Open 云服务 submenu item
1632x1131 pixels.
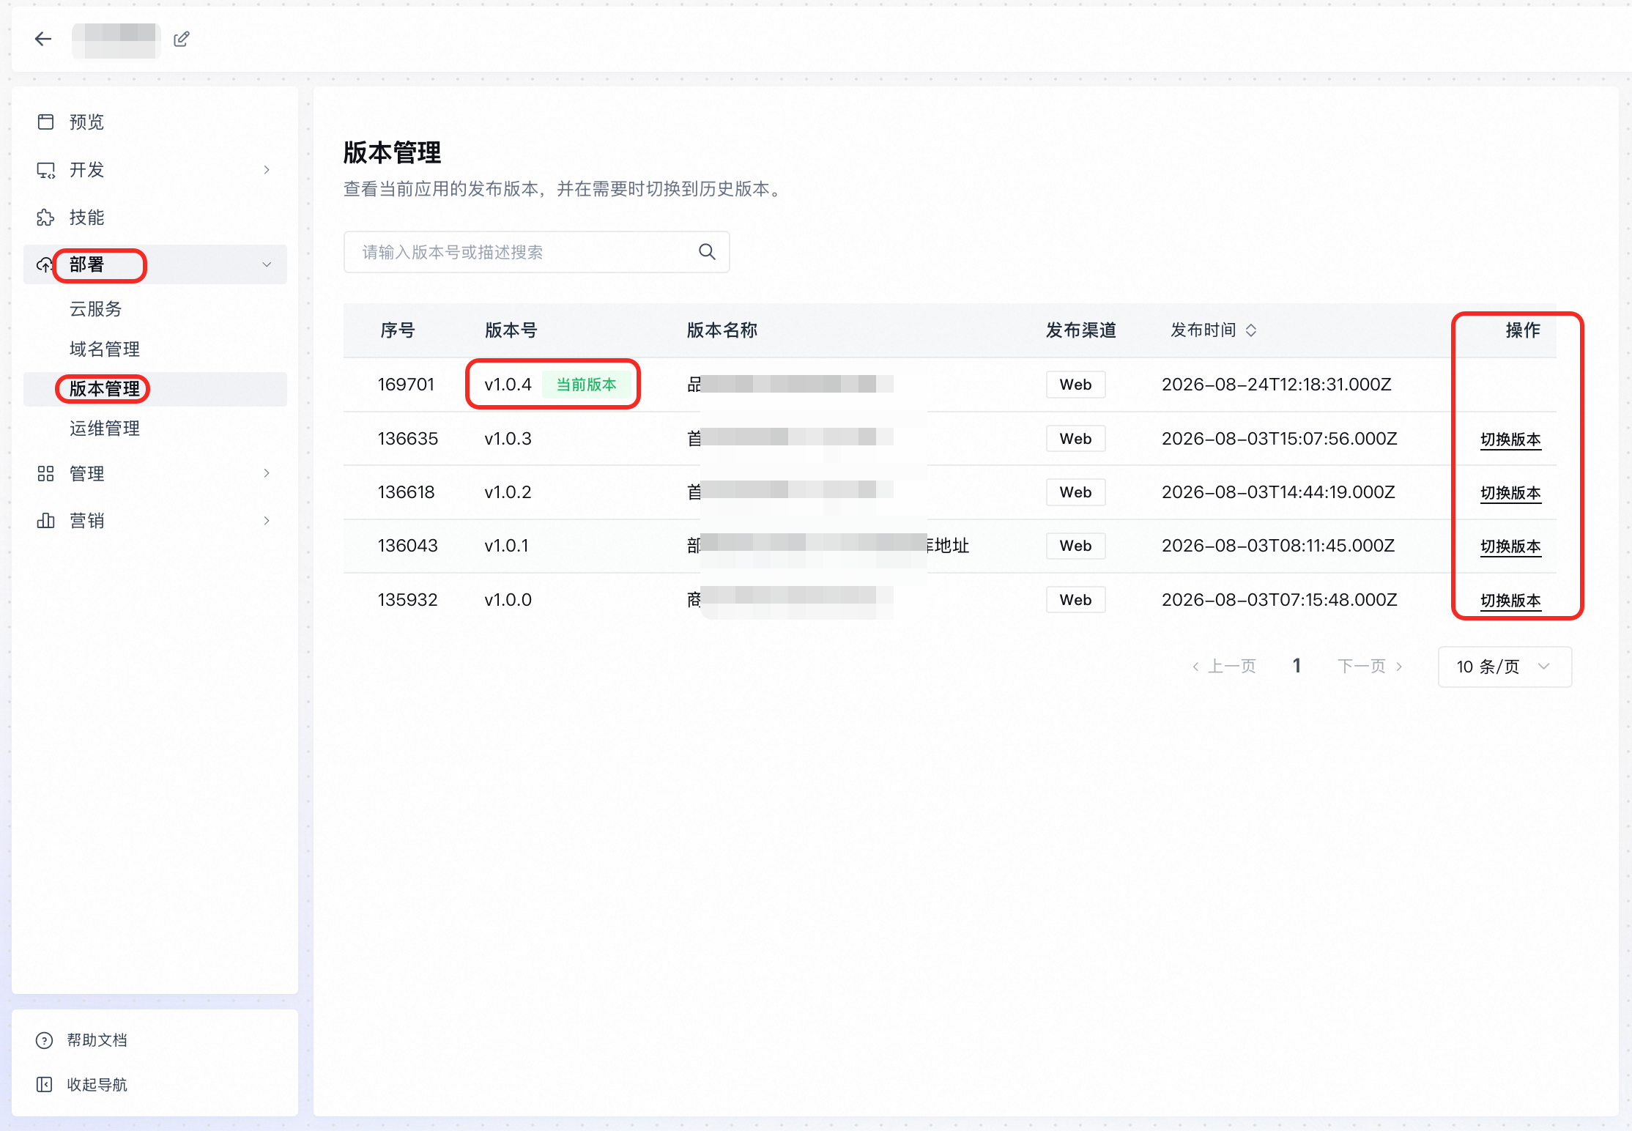(95, 309)
